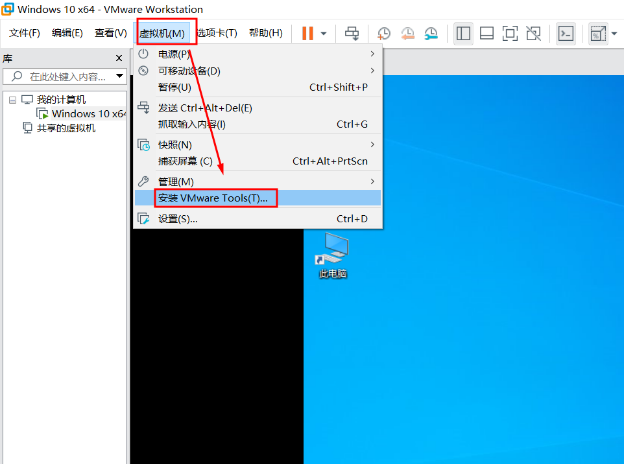The width and height of the screenshot is (624, 464).
Task: Click the settings icon beside 设置(S)
Action: [143, 218]
